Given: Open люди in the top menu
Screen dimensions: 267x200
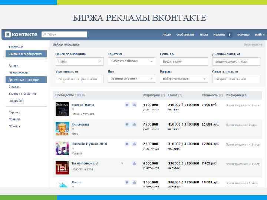Looking at the screenshot, I should 167,34.
